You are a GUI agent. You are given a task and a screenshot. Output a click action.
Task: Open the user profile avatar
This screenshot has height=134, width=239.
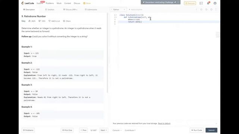[x=215, y=3]
